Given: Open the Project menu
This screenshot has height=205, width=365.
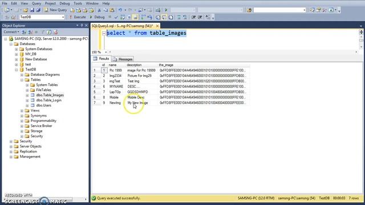Looking at the screenshot, I should point(50,3).
